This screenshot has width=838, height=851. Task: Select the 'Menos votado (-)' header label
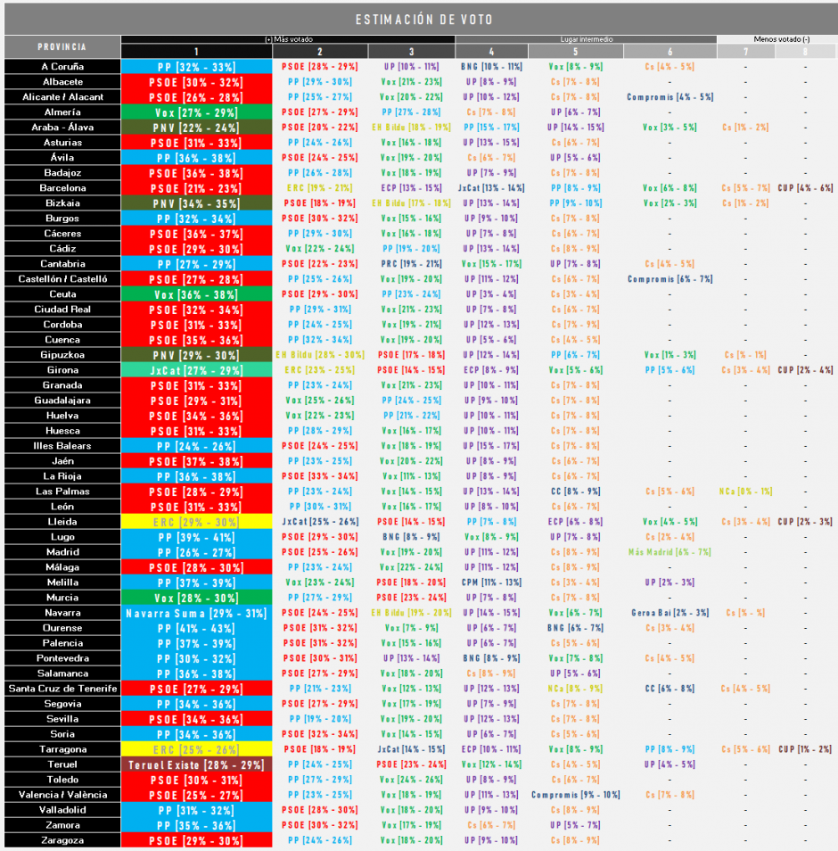coord(782,39)
